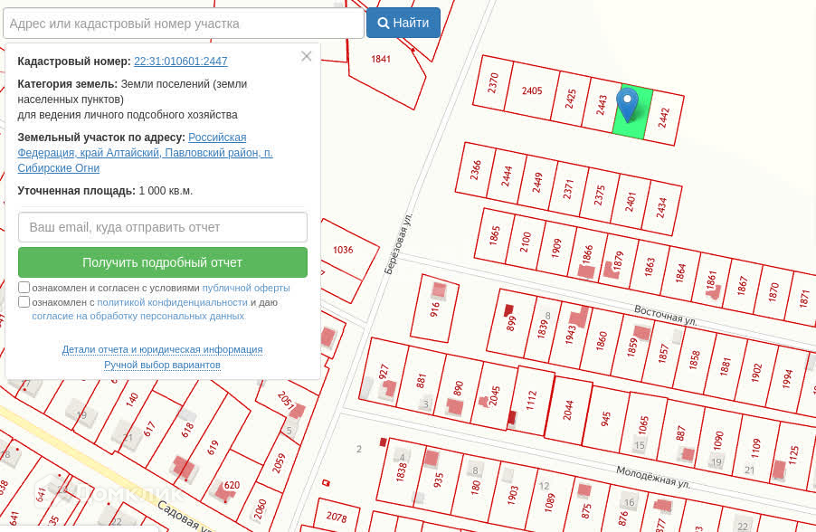Image resolution: width=816 pixels, height=532 pixels.
Task: Select parcel 618 on the map
Action: [187, 430]
